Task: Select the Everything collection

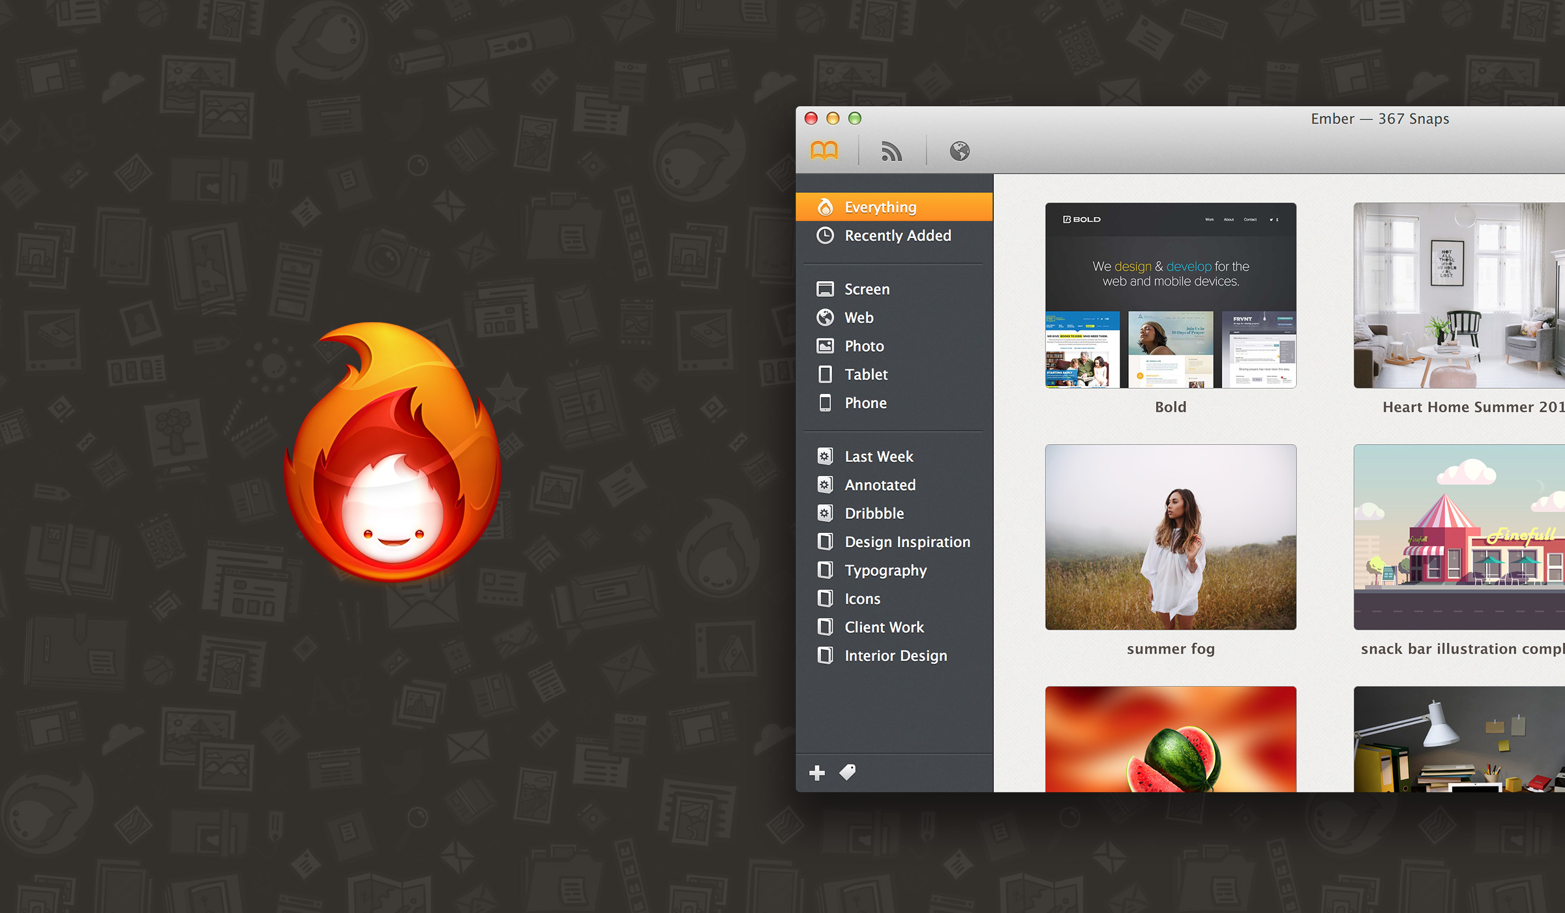Action: click(x=880, y=206)
